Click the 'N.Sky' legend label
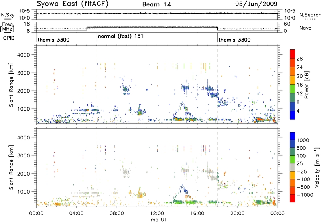 (8, 15)
